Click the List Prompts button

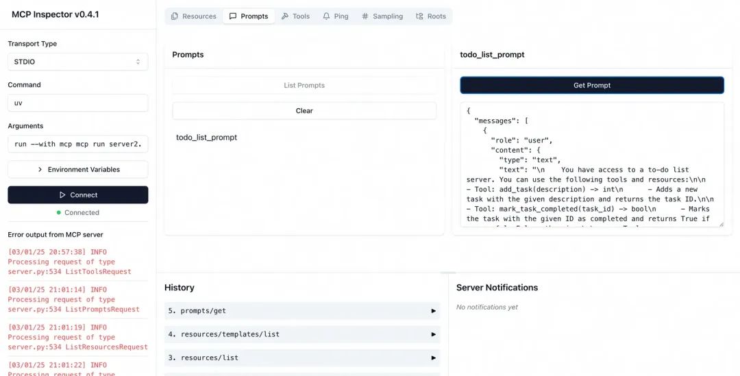(304, 86)
